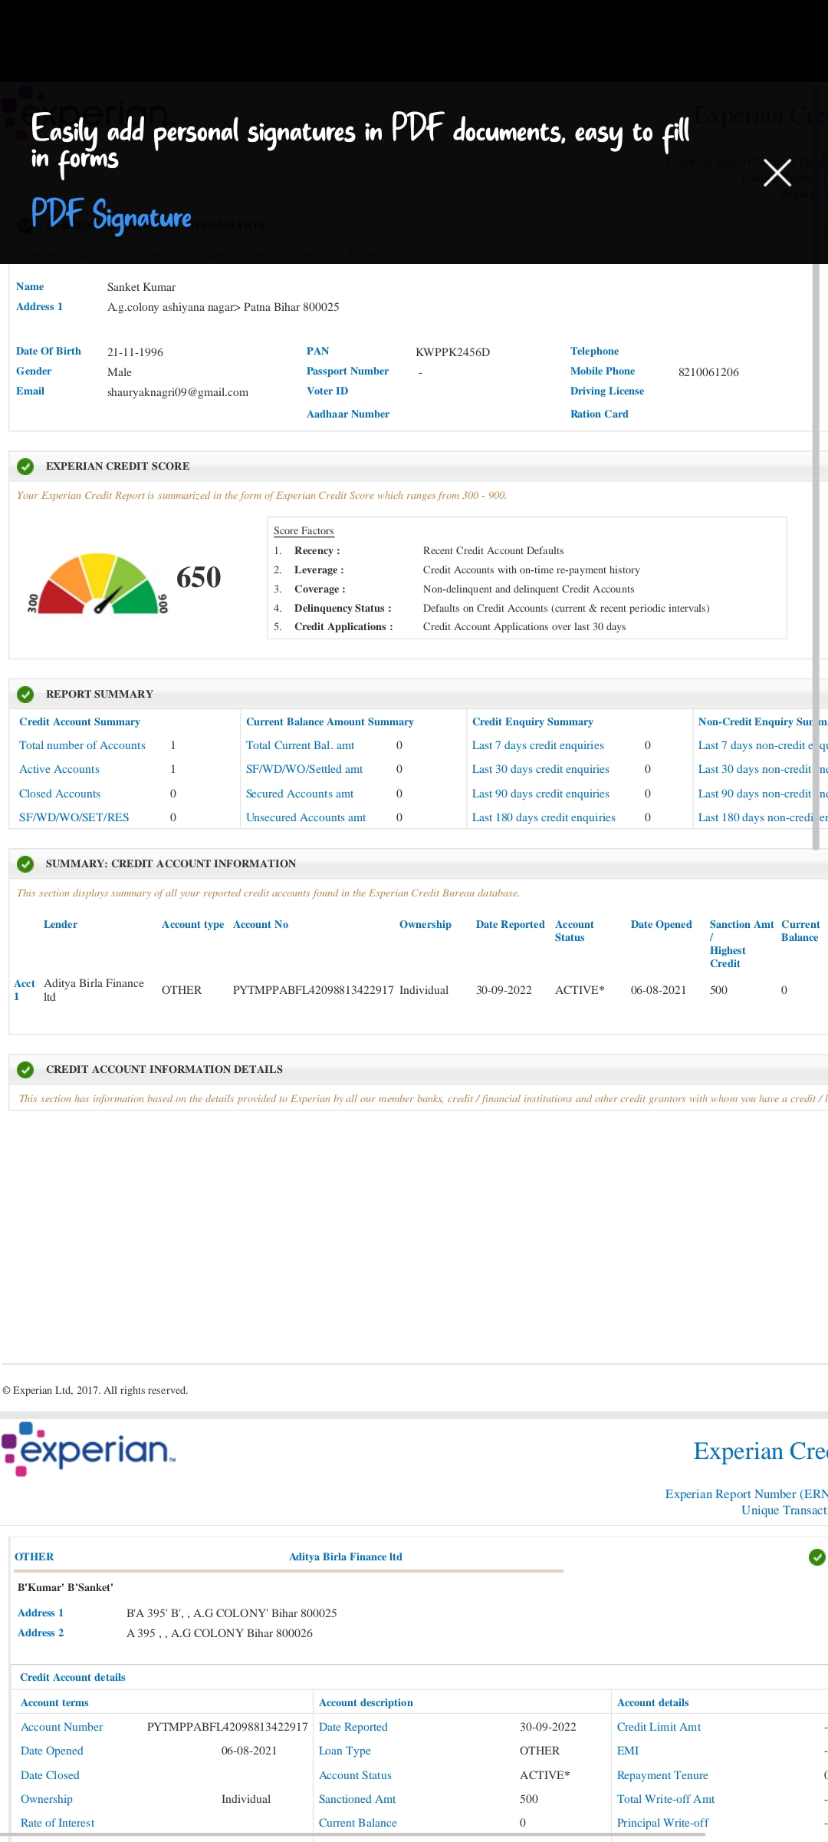
Task: Tap the Experian logo on page two
Action: [89, 1449]
